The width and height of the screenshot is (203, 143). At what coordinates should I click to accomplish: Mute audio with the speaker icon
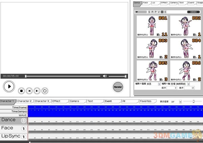coord(105,76)
